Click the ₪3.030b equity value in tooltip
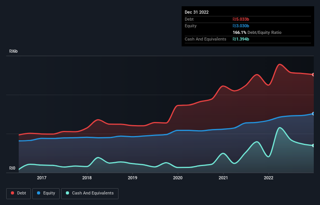 pyautogui.click(x=241, y=26)
